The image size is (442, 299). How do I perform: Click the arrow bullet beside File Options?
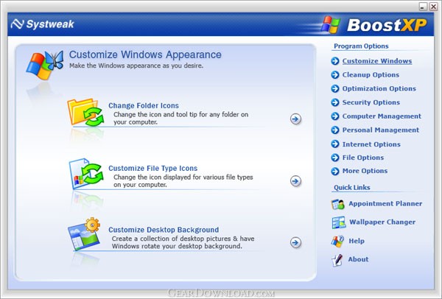coord(335,158)
